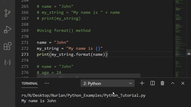
Task: Click the '#Using format() method' comment
Action: [x=64, y=30]
